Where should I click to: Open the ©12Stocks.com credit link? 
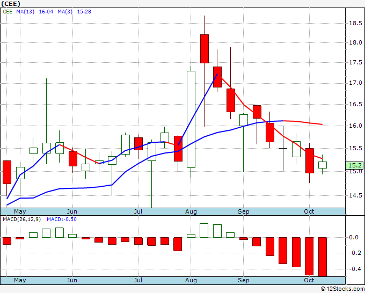point(342,289)
